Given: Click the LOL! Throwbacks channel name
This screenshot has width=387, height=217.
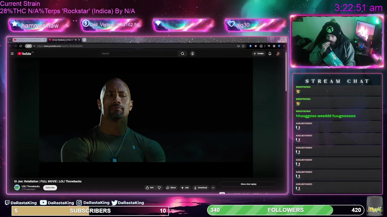Looking at the screenshot, I should coord(31,186).
